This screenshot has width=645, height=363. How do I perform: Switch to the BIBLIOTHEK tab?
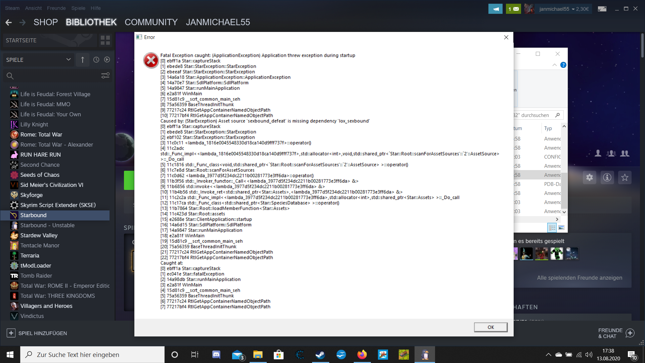91,22
